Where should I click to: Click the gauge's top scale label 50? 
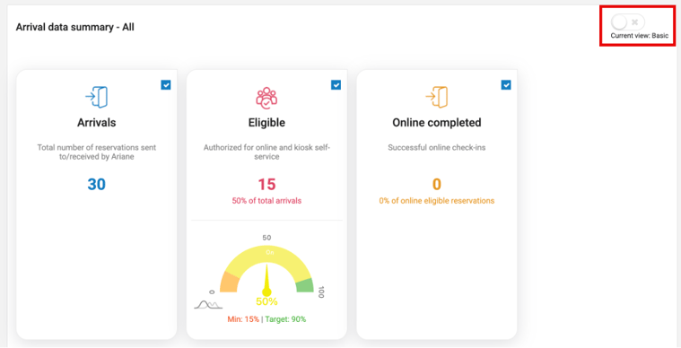266,238
